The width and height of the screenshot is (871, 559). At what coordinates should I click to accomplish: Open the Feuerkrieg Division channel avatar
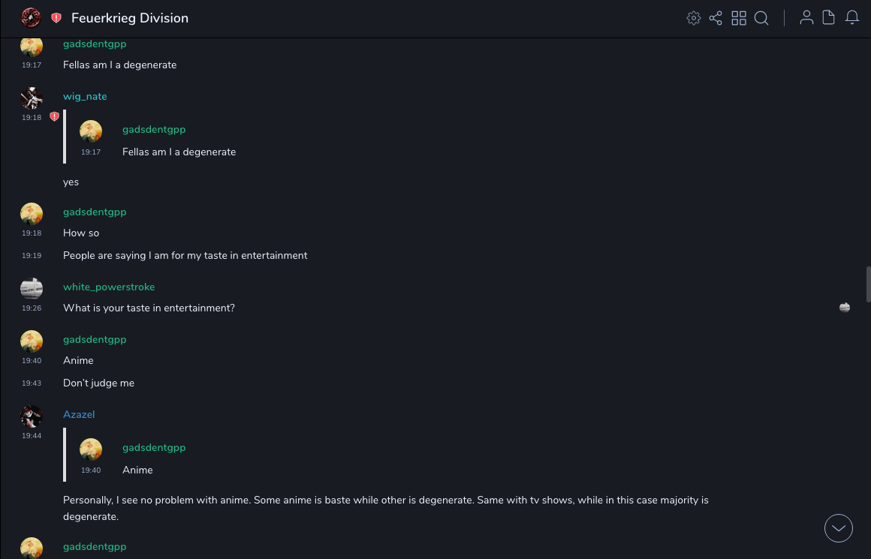tap(31, 18)
